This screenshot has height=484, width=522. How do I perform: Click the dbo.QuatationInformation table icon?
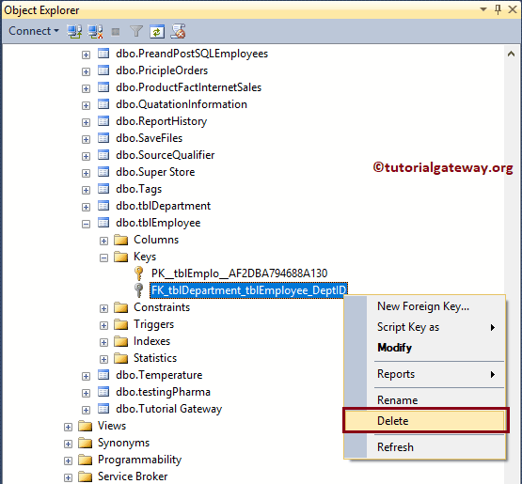103,104
